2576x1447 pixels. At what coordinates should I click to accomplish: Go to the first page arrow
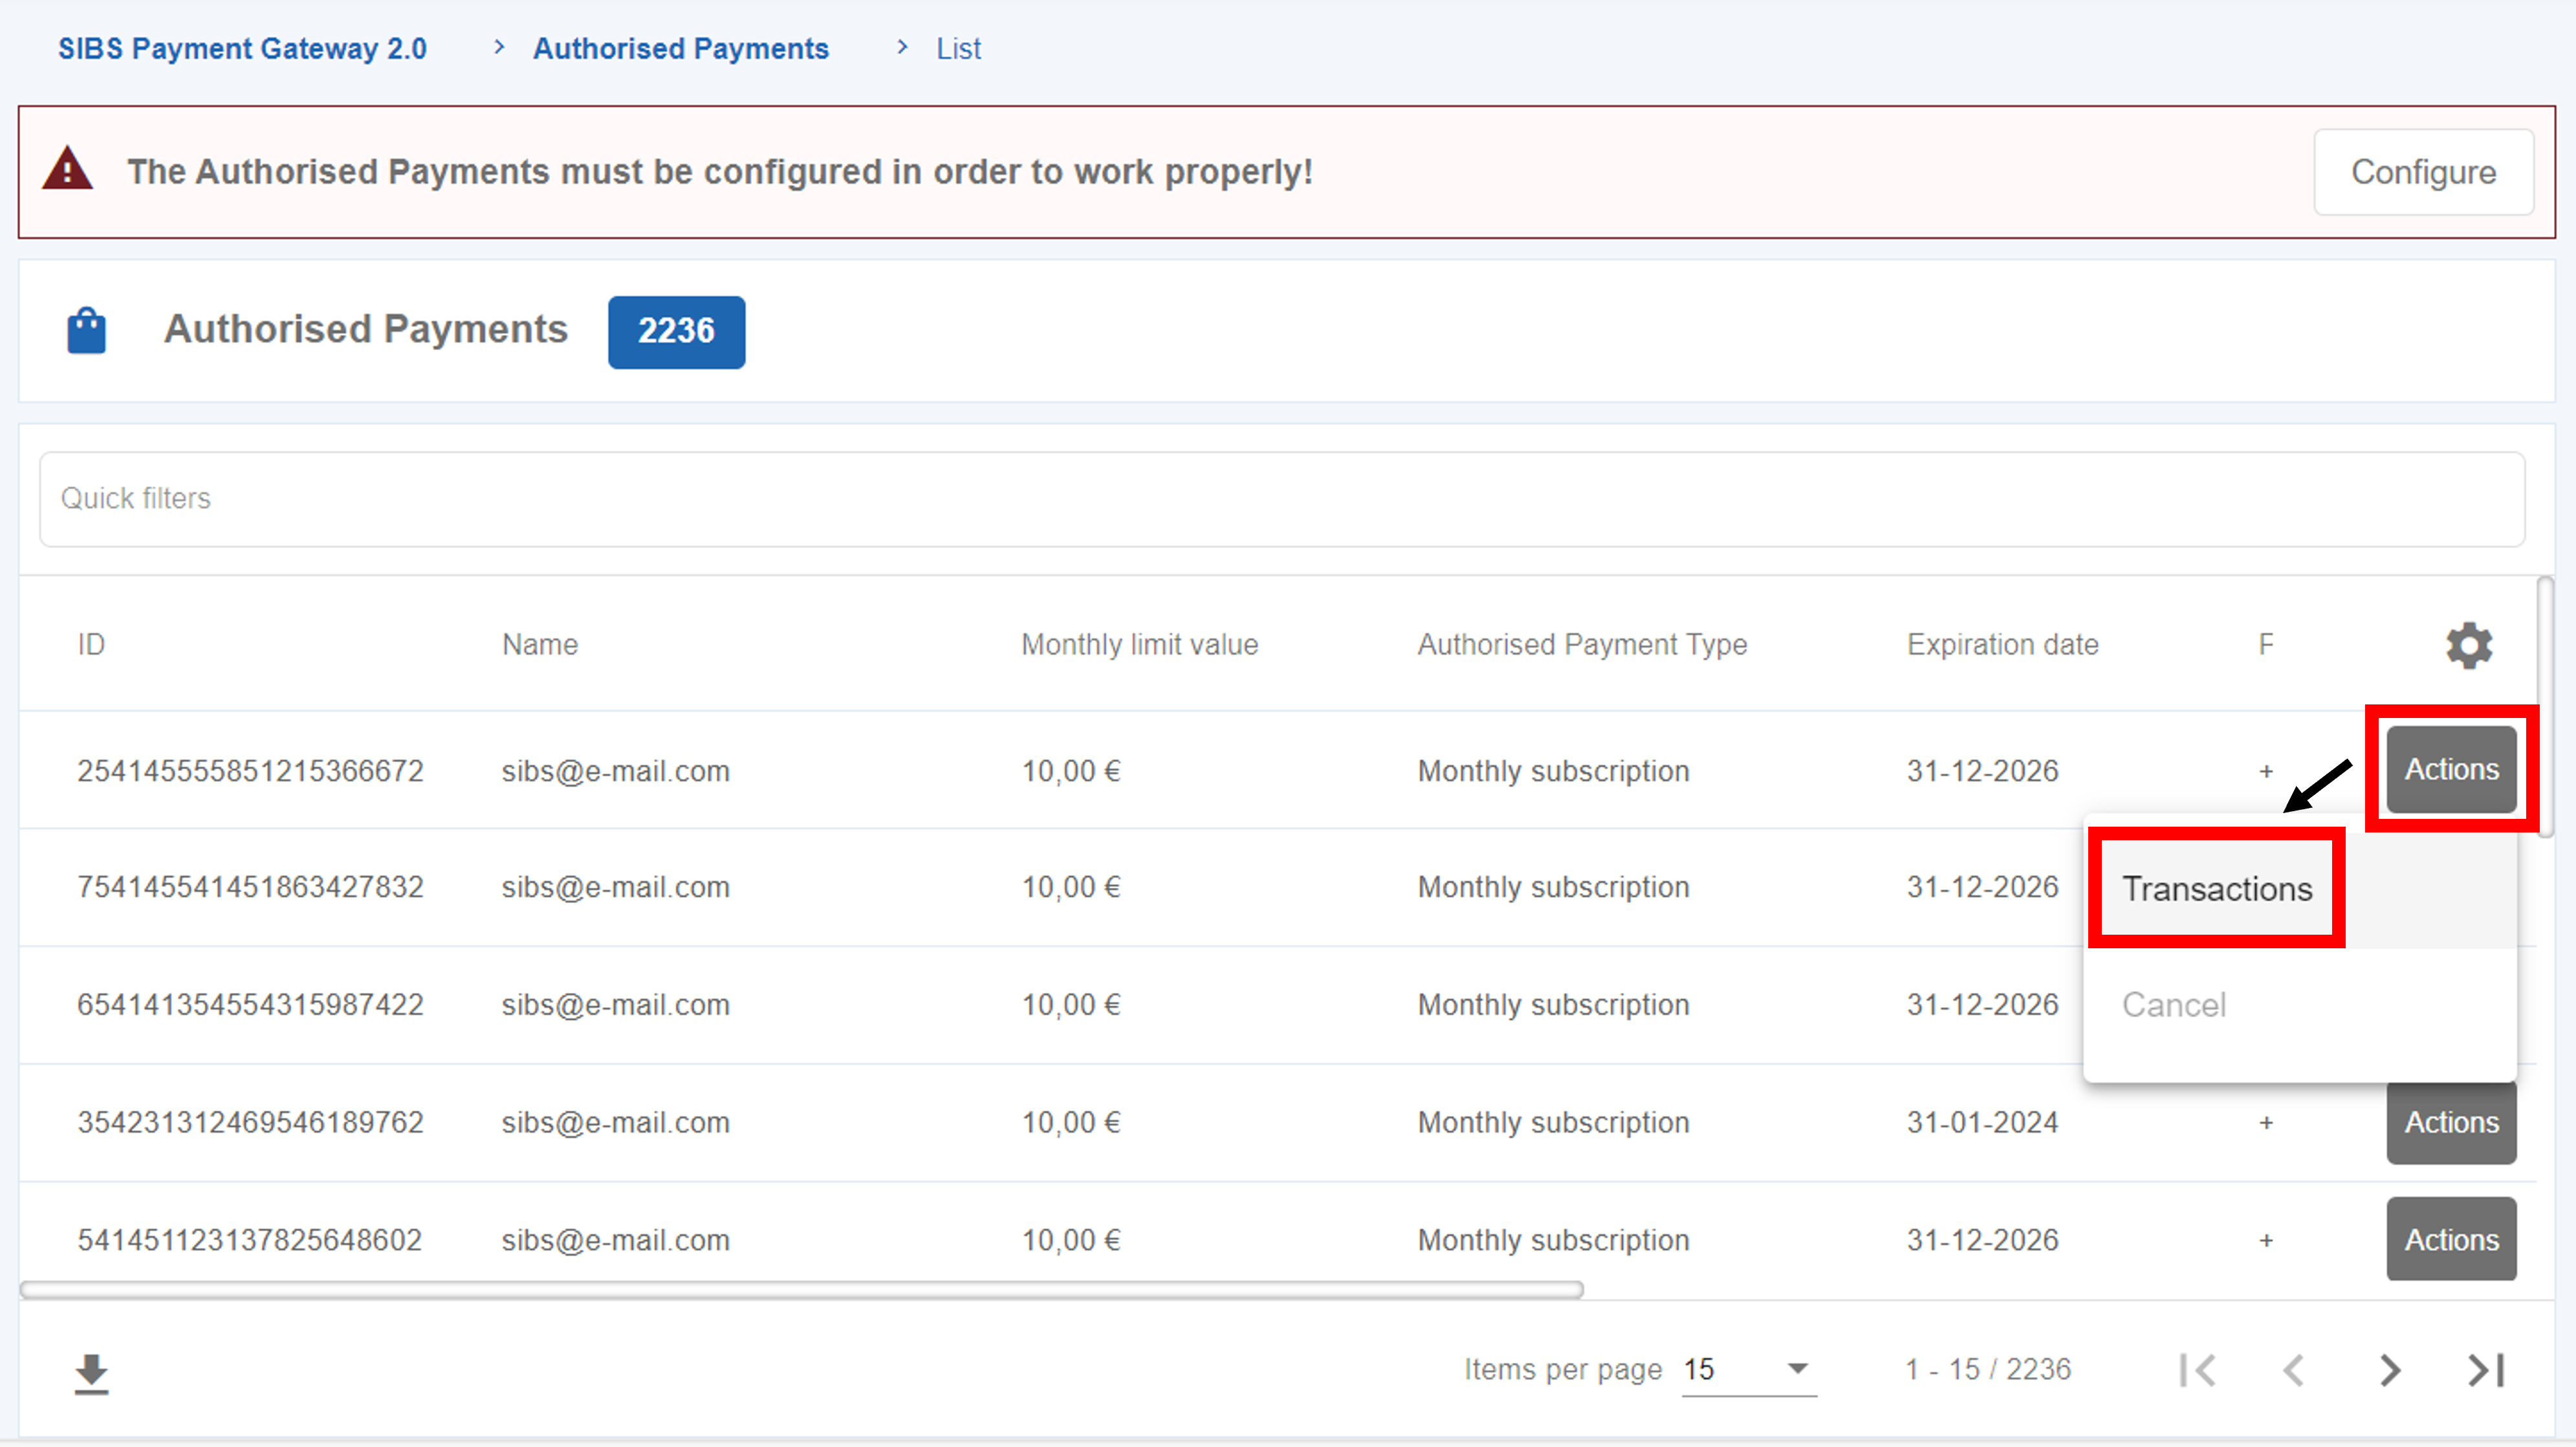(x=2198, y=1369)
